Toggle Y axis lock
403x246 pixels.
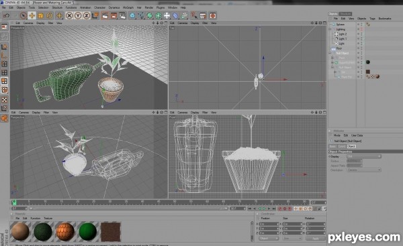[x=78, y=15]
